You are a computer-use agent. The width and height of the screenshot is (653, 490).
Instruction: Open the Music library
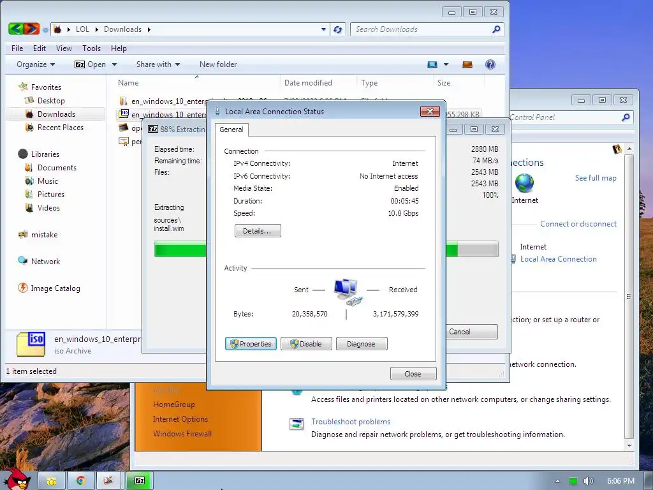(x=47, y=181)
